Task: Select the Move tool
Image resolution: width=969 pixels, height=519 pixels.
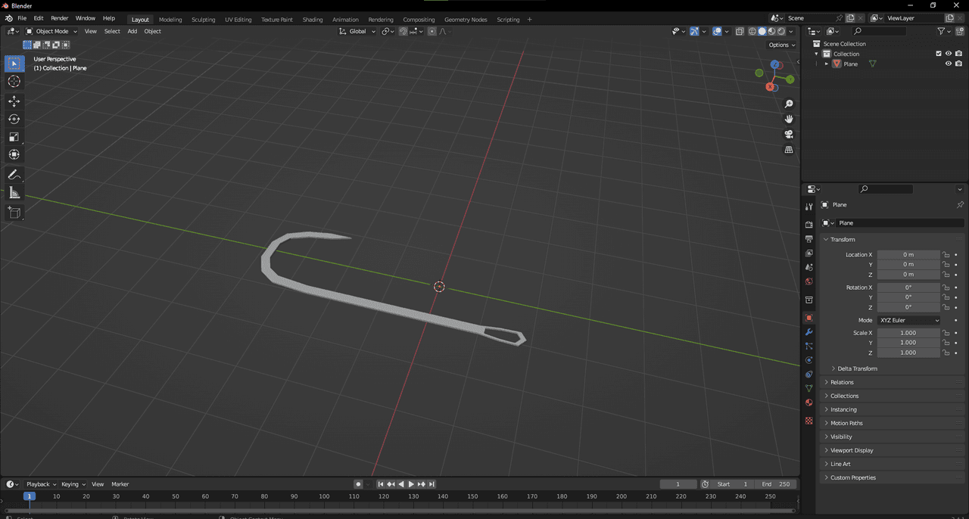Action: [14, 101]
